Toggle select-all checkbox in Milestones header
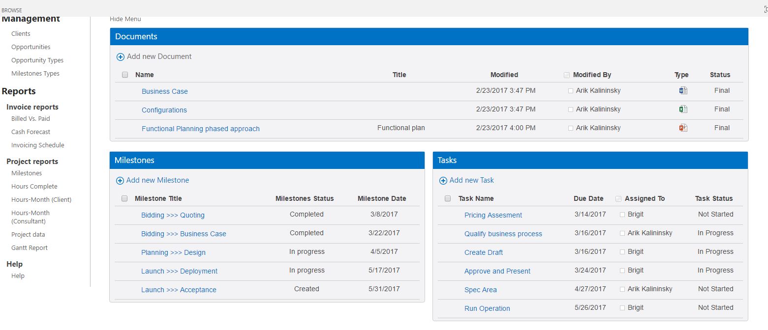 click(124, 198)
